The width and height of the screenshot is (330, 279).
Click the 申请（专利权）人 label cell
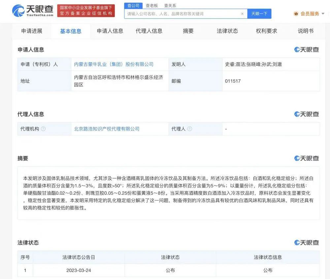45,64
